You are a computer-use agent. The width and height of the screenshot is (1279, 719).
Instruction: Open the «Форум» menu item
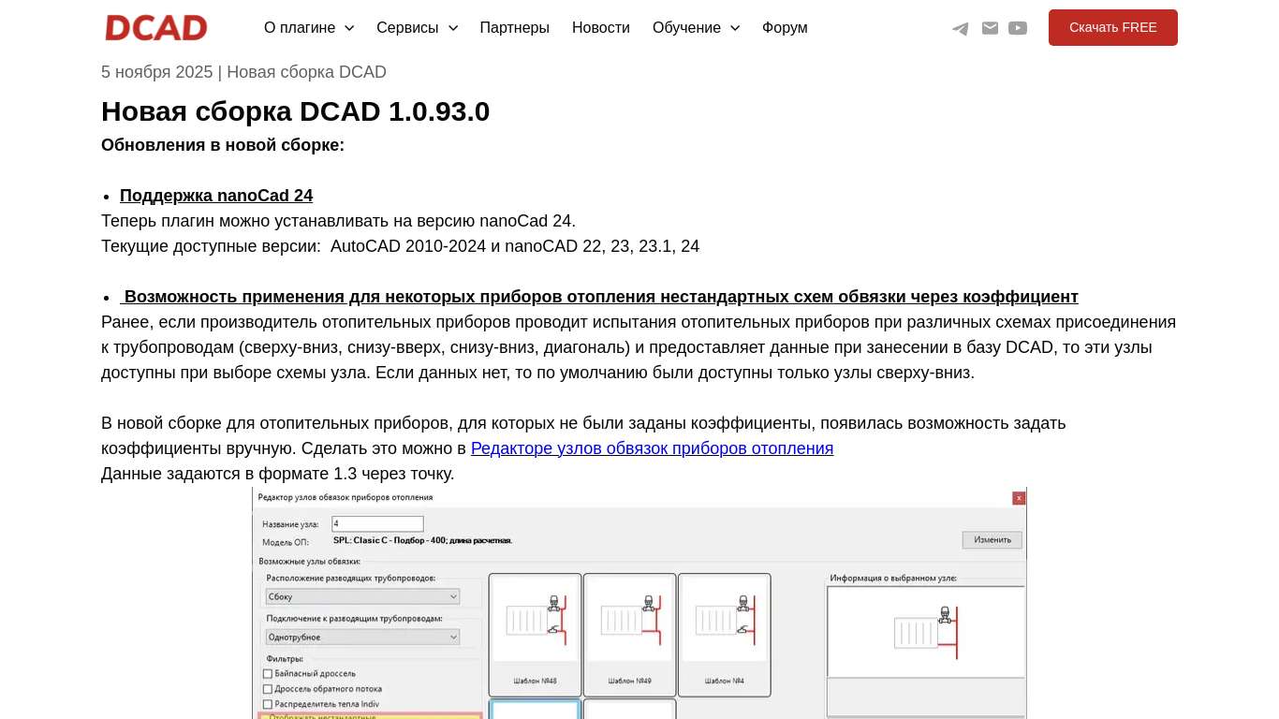[785, 28]
